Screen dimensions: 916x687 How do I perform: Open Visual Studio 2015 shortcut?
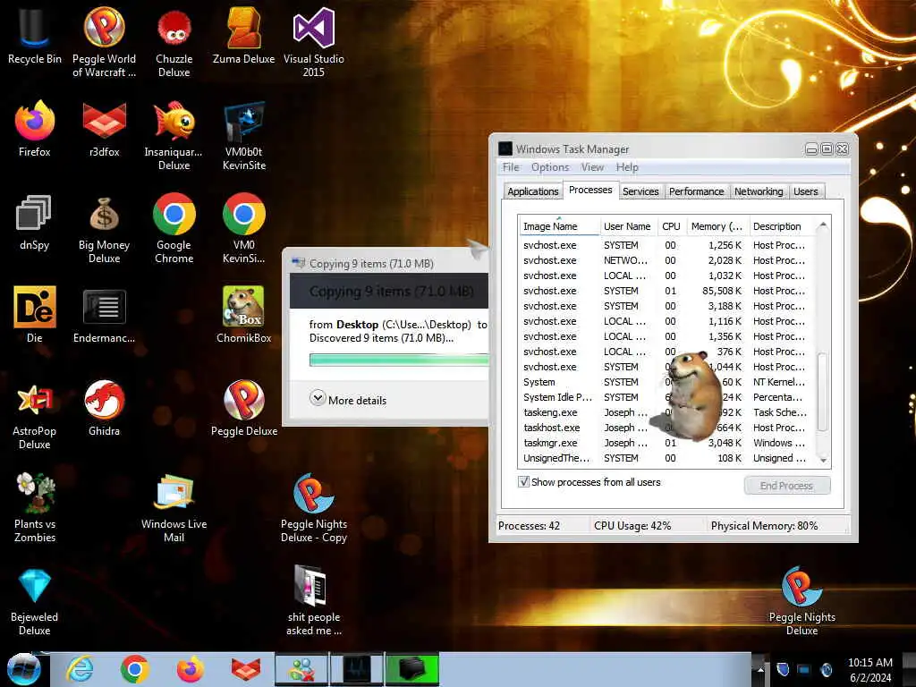click(x=314, y=42)
